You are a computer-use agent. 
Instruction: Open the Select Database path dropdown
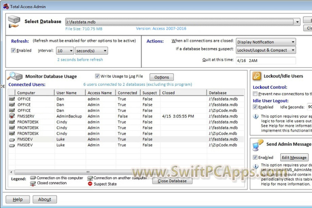tap(297, 22)
